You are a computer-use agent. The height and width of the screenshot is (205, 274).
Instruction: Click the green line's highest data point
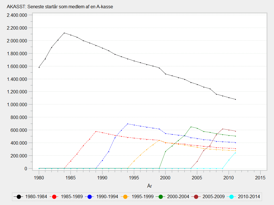[x=191, y=127]
